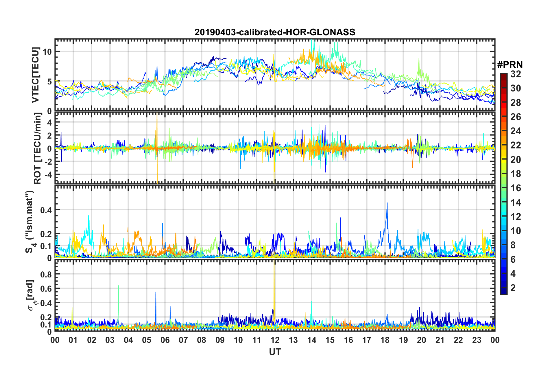Select dark blue color at PRN 2
550x368 pixels.
point(503,288)
